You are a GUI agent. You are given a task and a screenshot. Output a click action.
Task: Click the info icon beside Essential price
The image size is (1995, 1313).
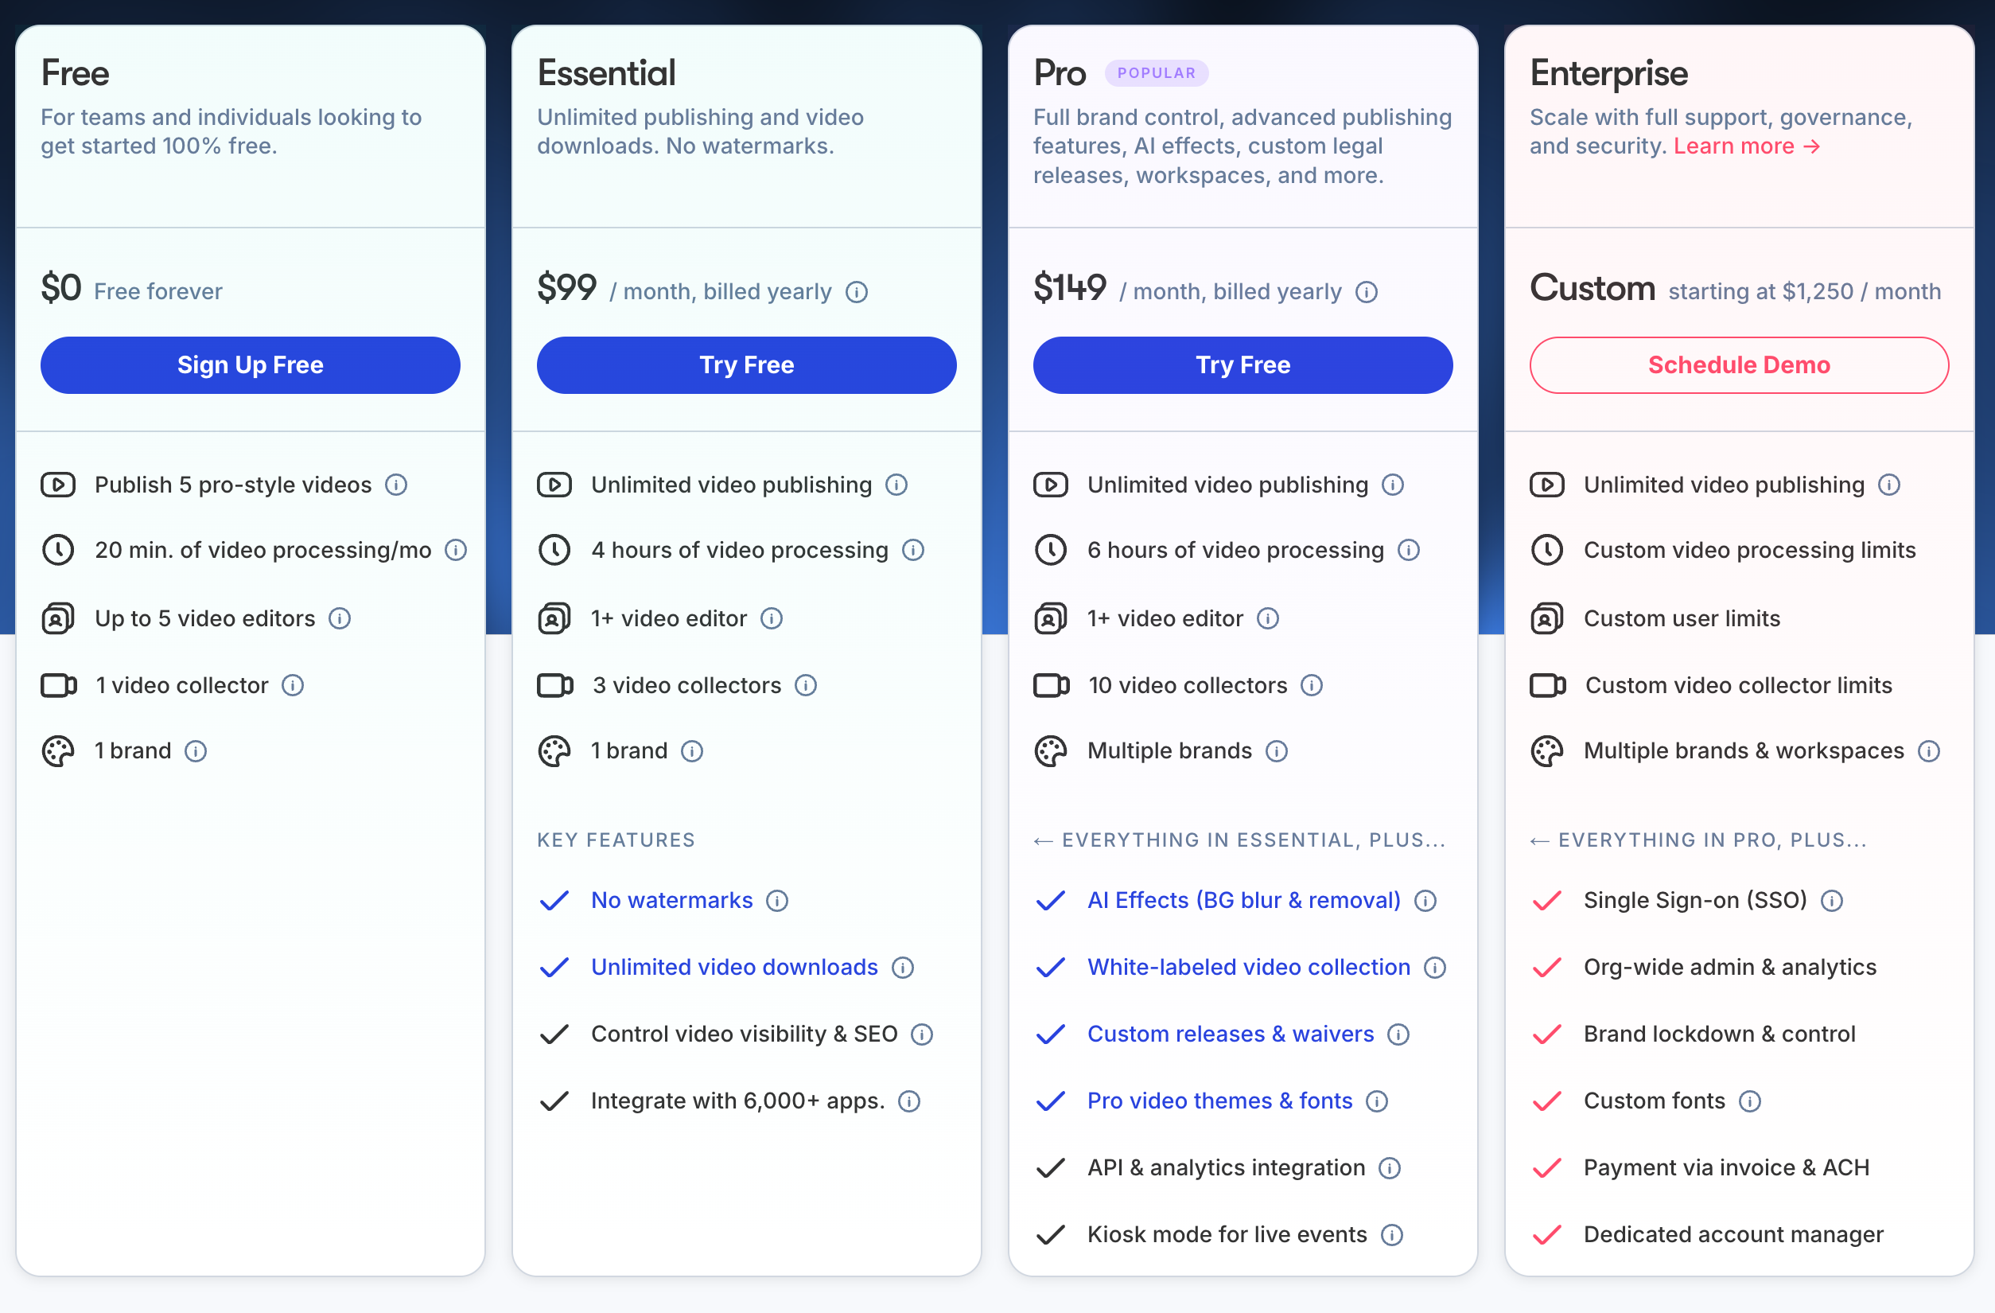pyautogui.click(x=857, y=292)
